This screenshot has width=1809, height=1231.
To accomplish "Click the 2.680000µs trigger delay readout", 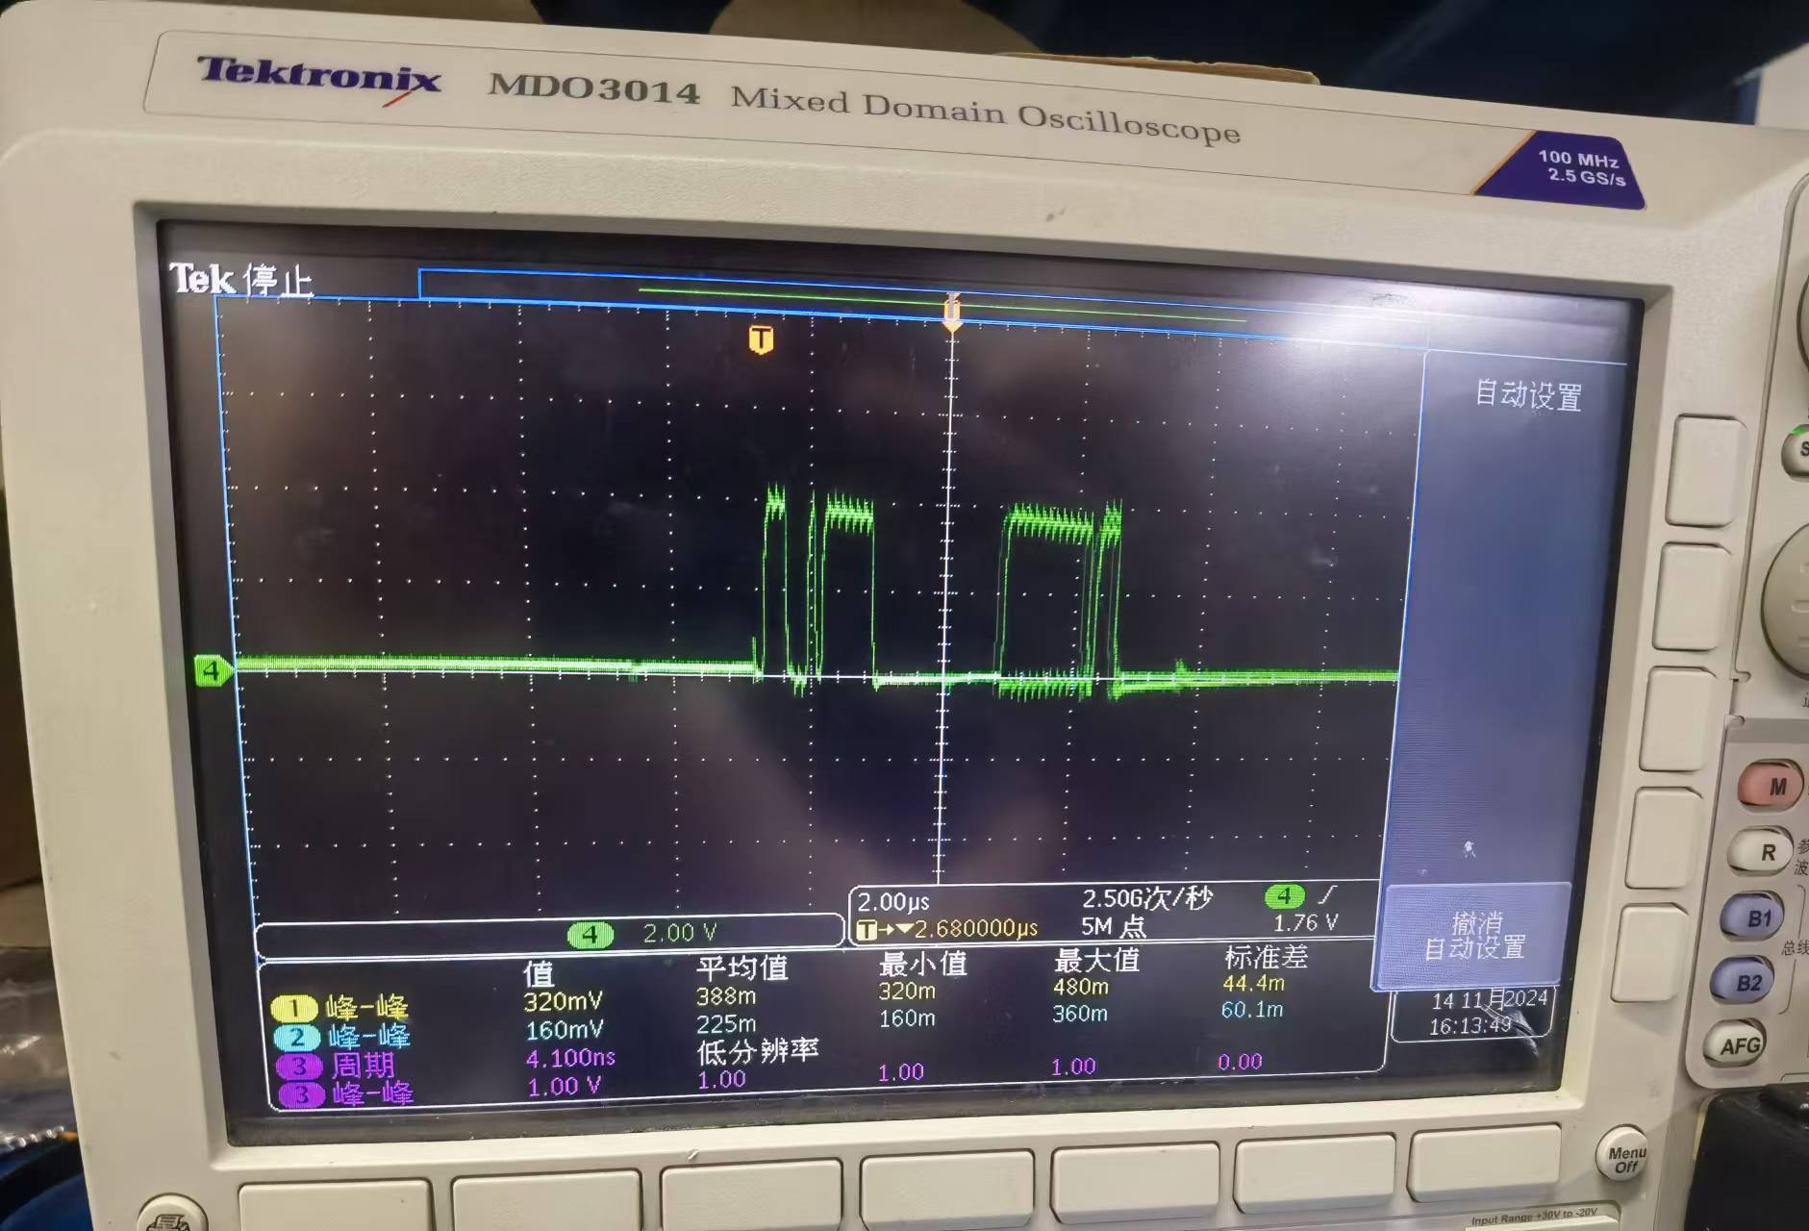I will pyautogui.click(x=975, y=928).
